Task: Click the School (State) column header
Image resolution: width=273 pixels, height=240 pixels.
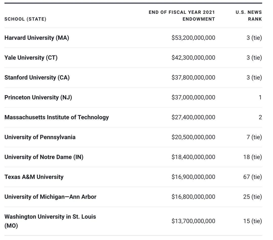Action: [x=25, y=19]
